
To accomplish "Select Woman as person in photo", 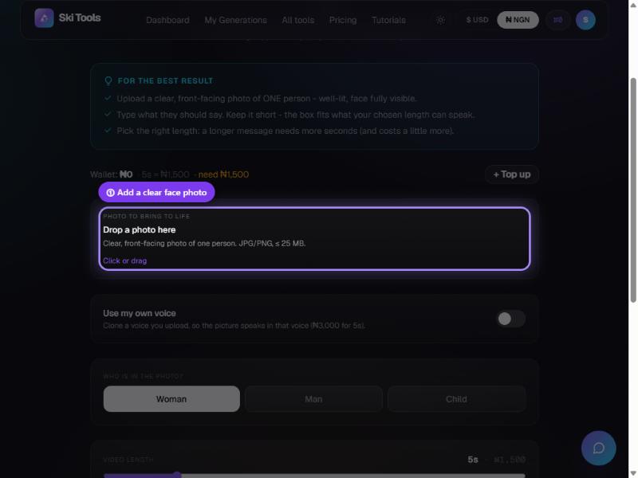I will point(171,399).
